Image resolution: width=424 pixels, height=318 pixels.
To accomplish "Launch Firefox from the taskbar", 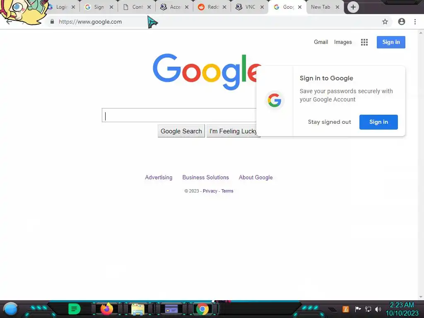I will pyautogui.click(x=106, y=309).
